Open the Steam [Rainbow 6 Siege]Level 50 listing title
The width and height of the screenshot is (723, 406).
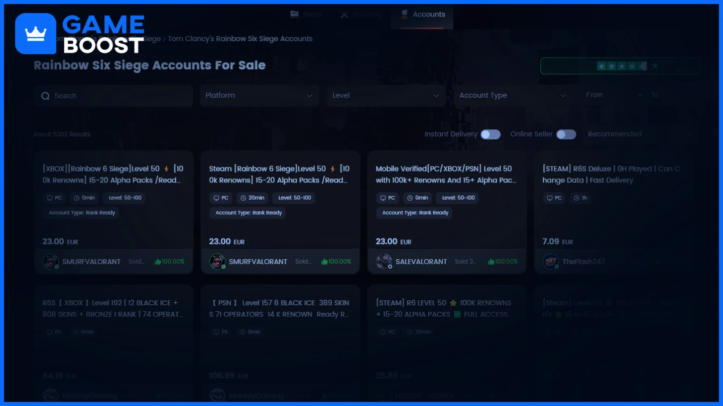click(x=280, y=174)
